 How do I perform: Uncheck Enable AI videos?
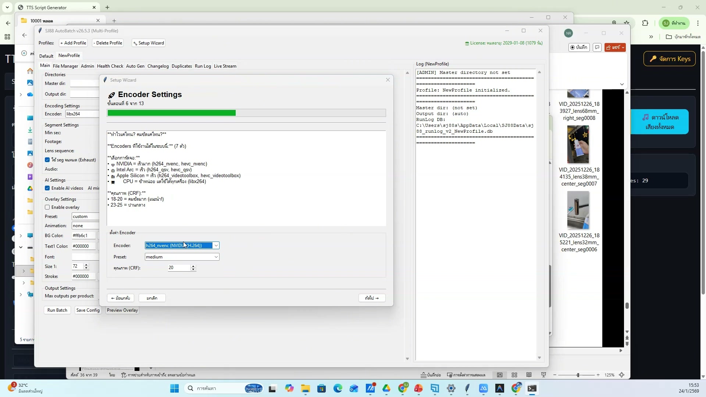coord(47,188)
